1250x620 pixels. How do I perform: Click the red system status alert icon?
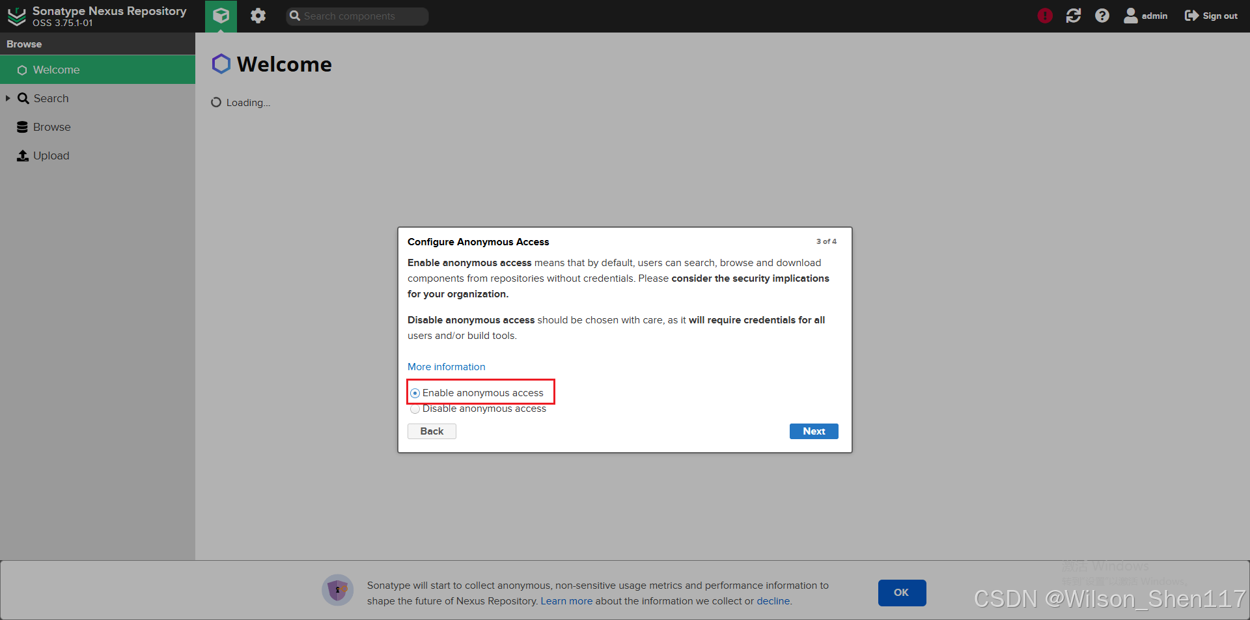click(1045, 16)
